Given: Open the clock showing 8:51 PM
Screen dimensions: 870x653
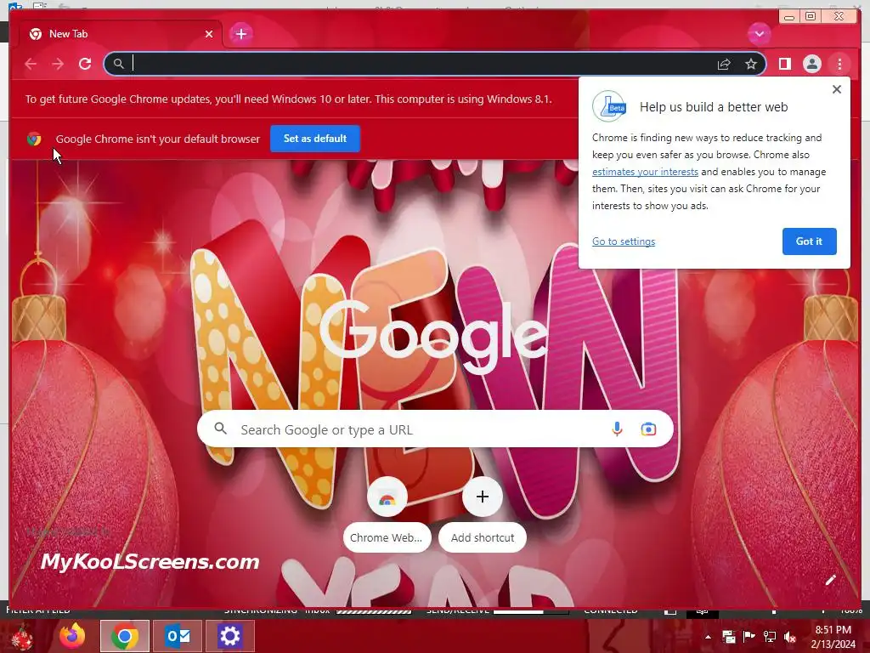Looking at the screenshot, I should (x=833, y=637).
